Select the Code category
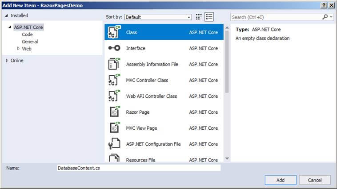Image resolution: width=337 pixels, height=189 pixels. pos(27,35)
